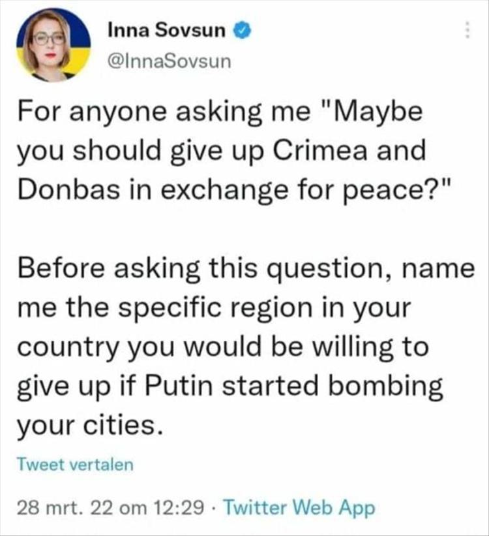Click the 12:29 time in timestamp

coord(179,507)
